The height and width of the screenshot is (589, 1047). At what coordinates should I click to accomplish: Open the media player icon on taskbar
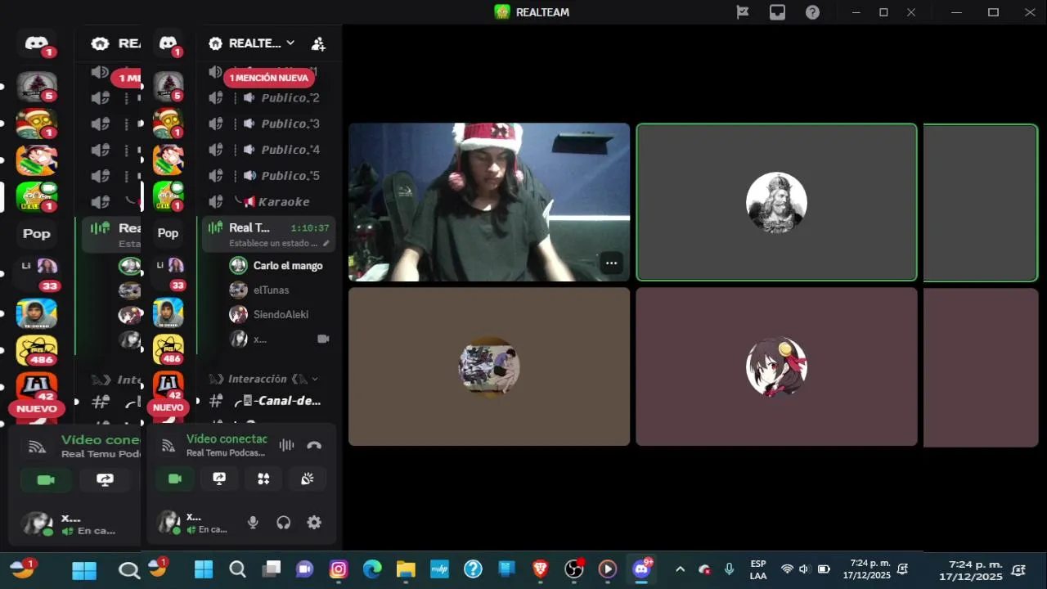tap(608, 569)
